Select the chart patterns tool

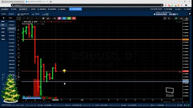(18, 37)
